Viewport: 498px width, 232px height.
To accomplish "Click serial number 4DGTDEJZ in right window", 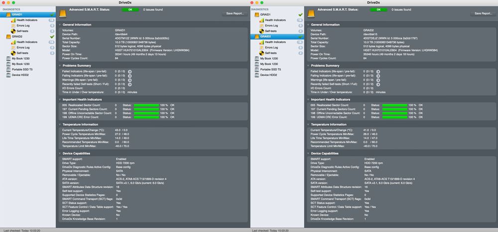I will [370, 38].
